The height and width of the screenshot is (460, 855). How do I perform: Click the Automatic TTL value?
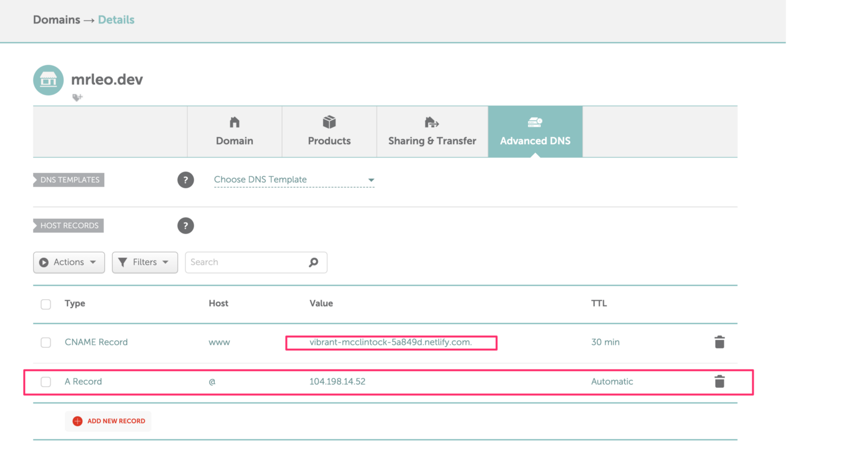[x=612, y=381]
